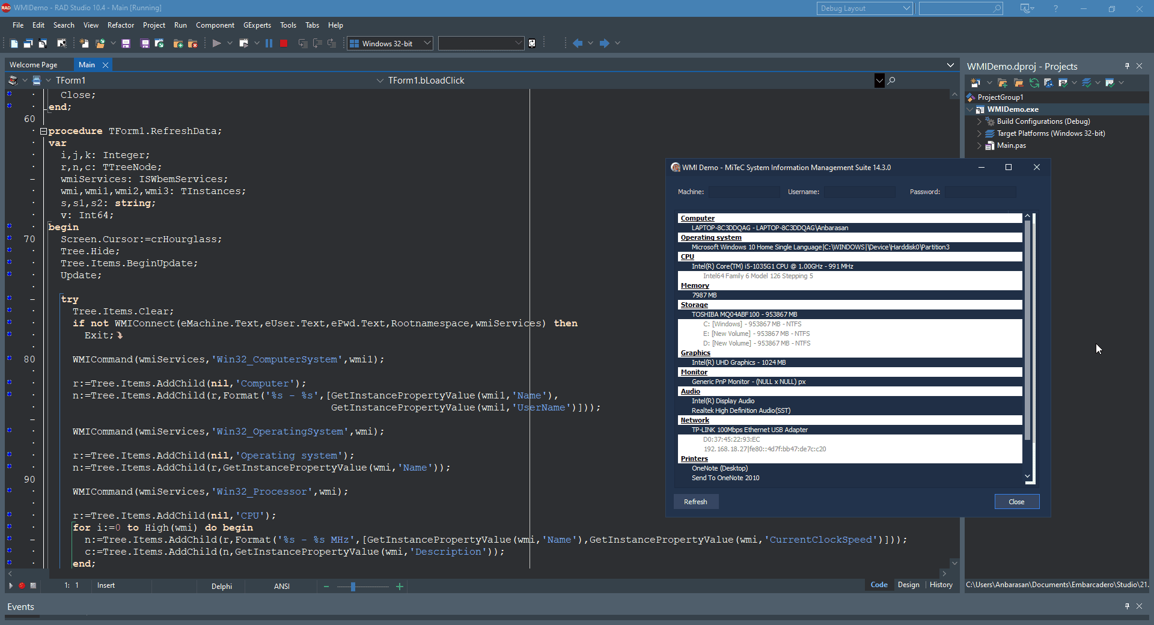Image resolution: width=1154 pixels, height=625 pixels.
Task: Click the blue Forward navigation arrow
Action: (604, 43)
